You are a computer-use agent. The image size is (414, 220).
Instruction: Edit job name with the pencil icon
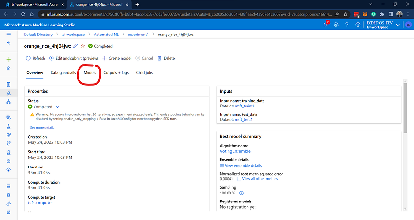76,46
